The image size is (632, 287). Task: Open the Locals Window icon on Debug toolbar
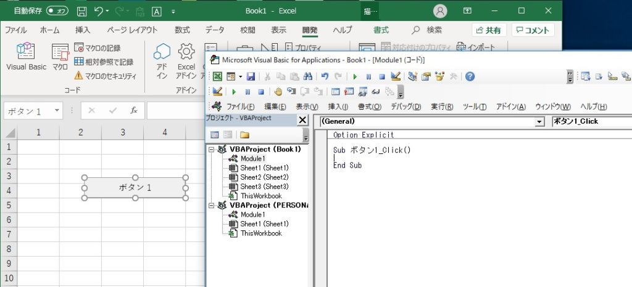pyautogui.click(x=335, y=92)
